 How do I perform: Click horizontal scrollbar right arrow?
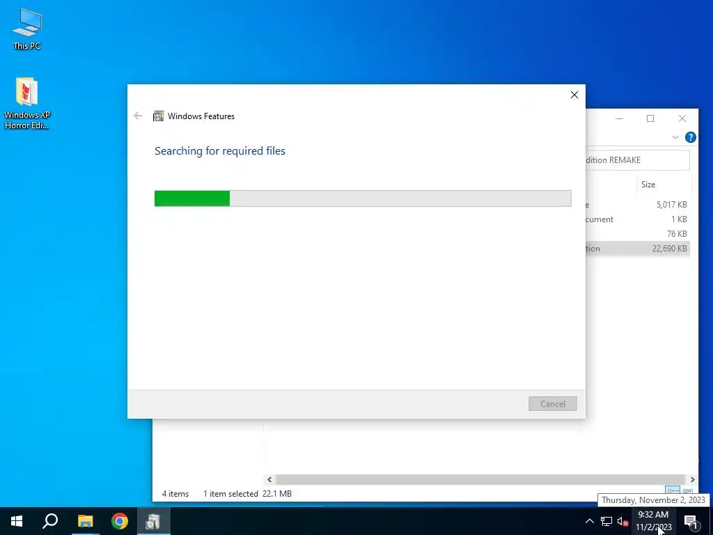[x=692, y=479]
